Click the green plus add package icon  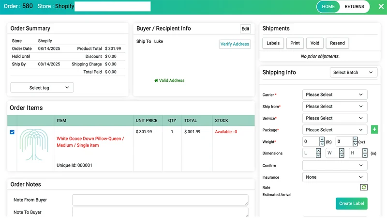pyautogui.click(x=374, y=129)
